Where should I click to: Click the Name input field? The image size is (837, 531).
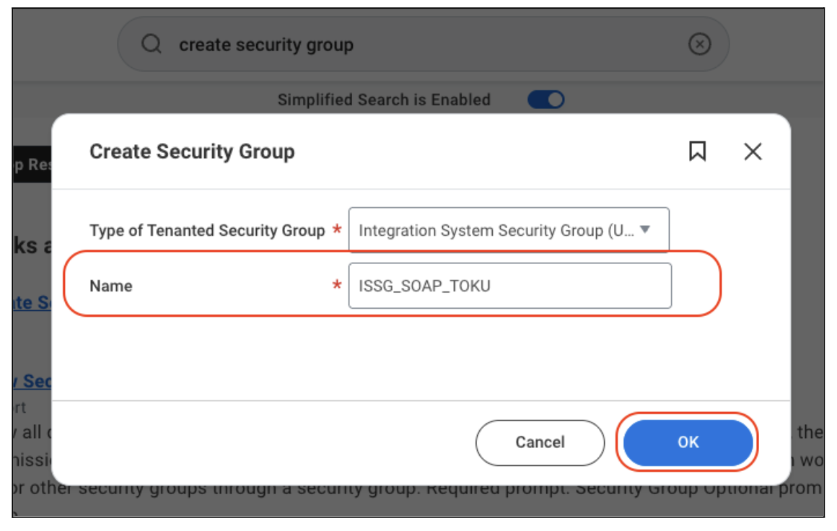(x=510, y=286)
